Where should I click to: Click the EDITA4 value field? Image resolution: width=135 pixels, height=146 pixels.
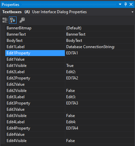[100, 128]
